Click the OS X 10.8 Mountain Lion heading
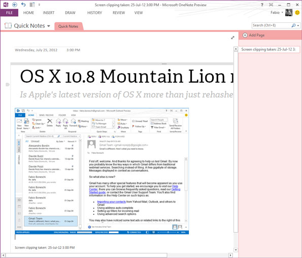302x258 pixels. tap(126, 77)
